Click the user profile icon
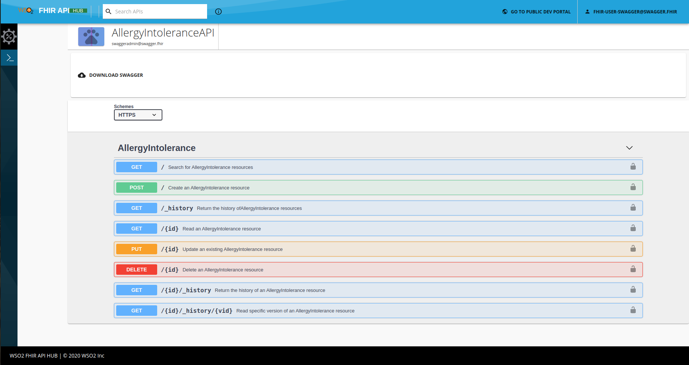Screen dimensions: 689x365 (x=587, y=12)
